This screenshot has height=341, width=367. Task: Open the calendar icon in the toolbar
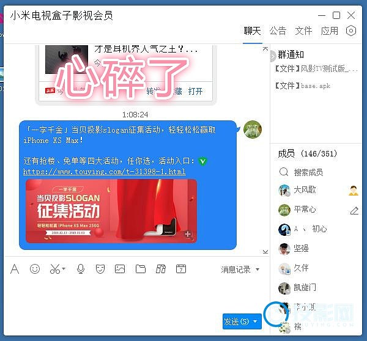coord(181,269)
